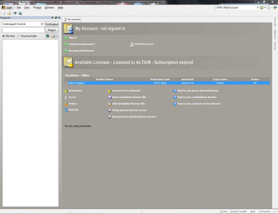Click the green back navigation icon
This screenshot has height=214, width=278.
(262, 8)
